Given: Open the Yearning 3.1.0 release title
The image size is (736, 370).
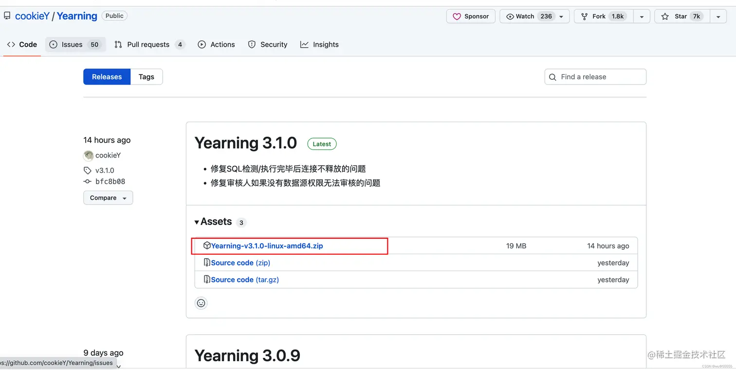Looking at the screenshot, I should point(246,143).
